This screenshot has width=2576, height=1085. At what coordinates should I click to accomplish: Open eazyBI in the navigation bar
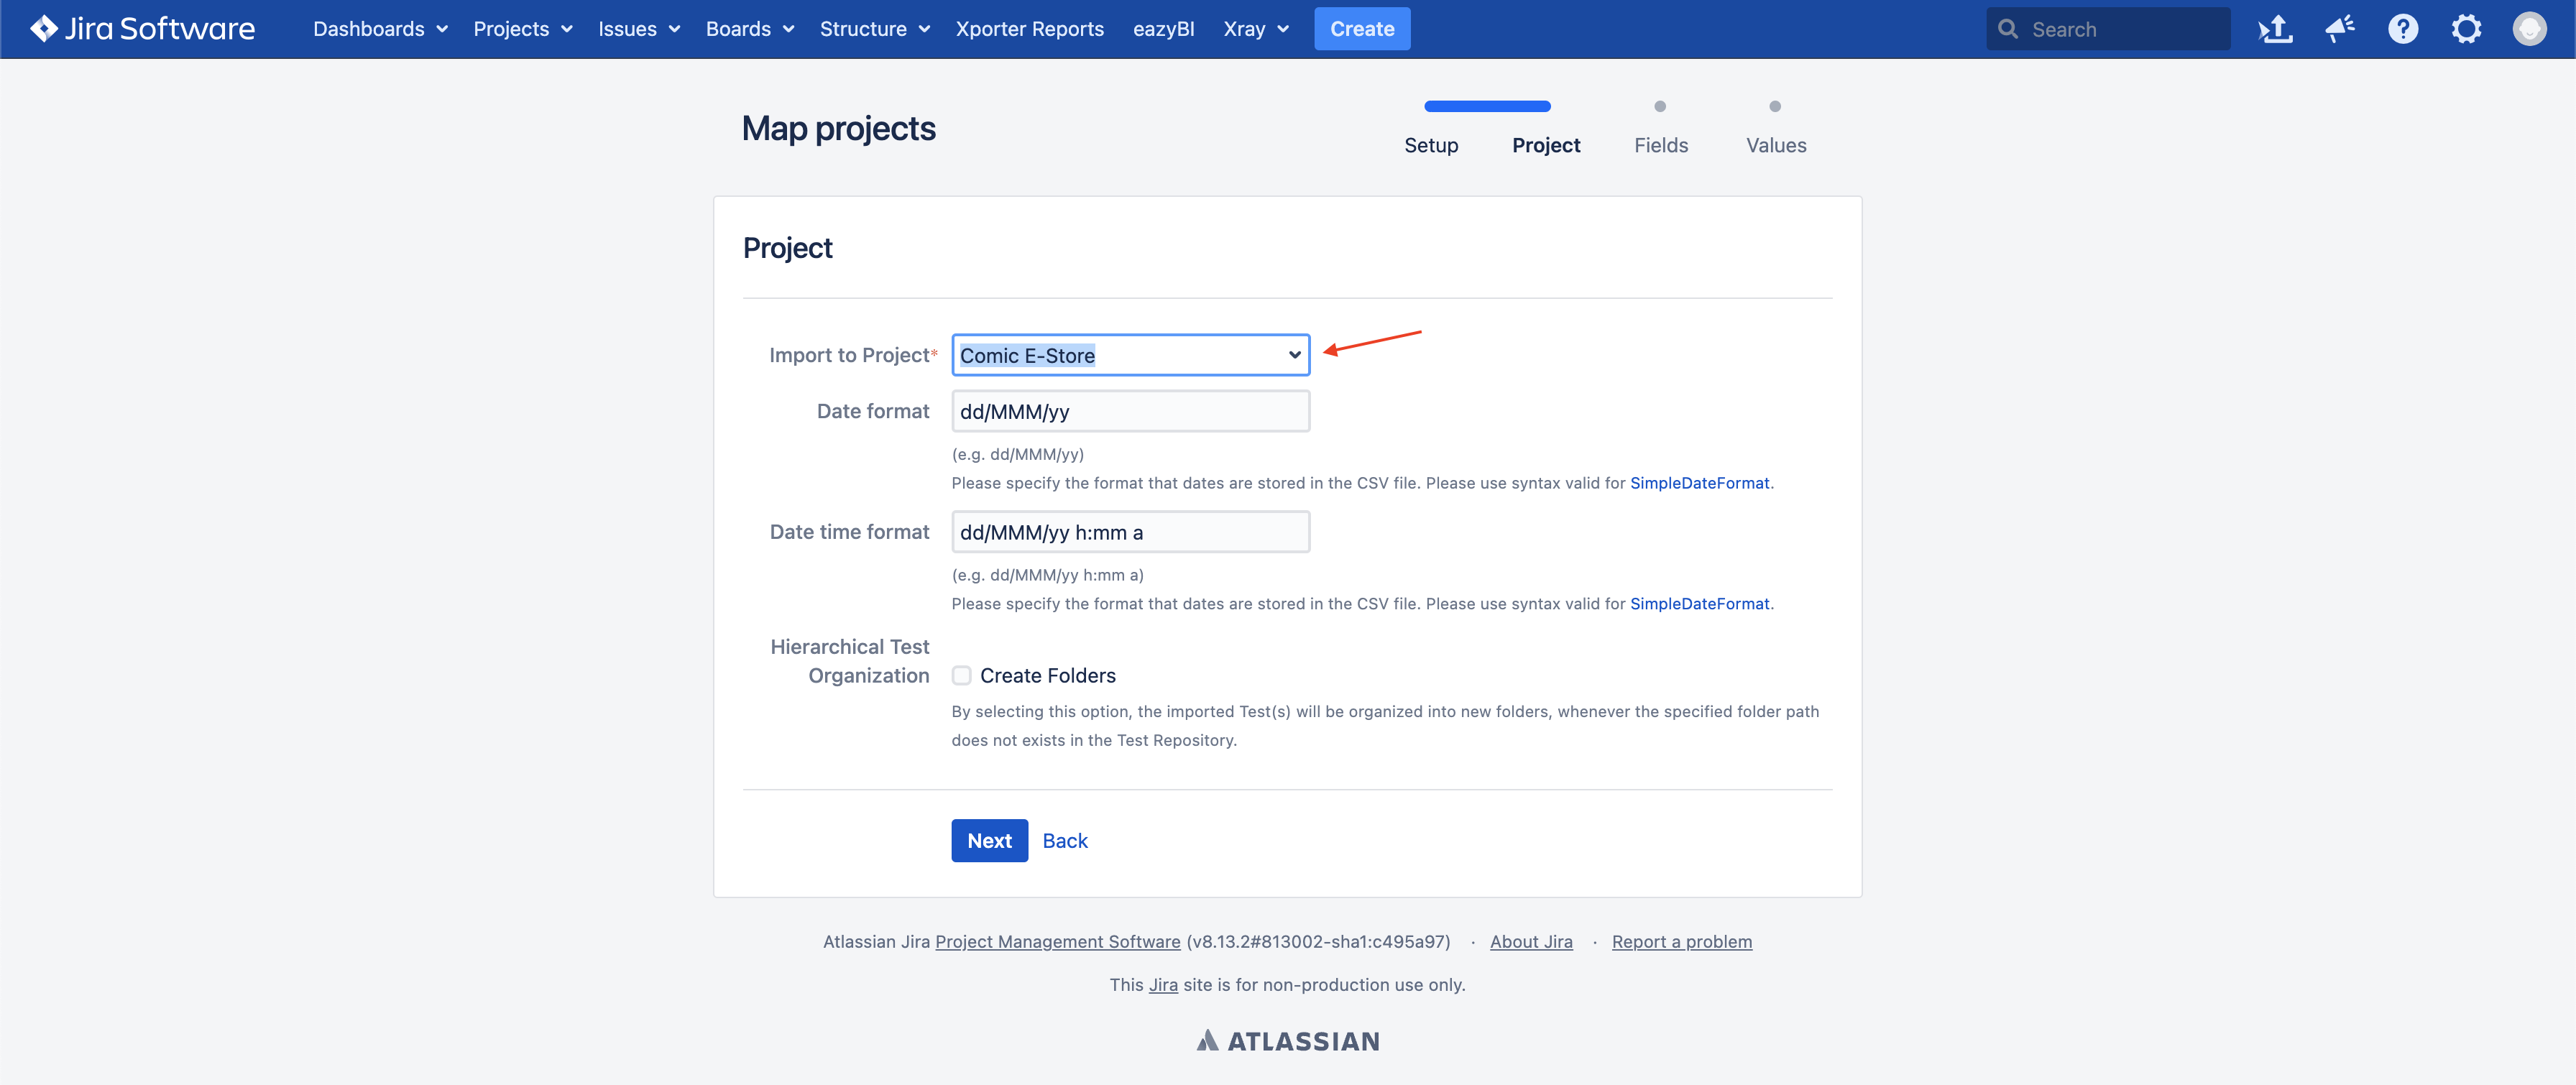(x=1163, y=29)
